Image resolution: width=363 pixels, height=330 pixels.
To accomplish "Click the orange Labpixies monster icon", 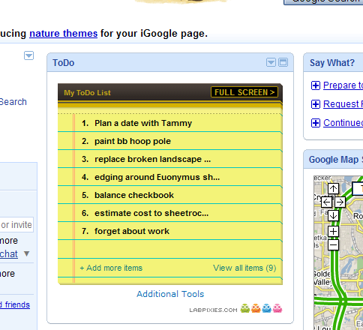I will pos(256,308).
